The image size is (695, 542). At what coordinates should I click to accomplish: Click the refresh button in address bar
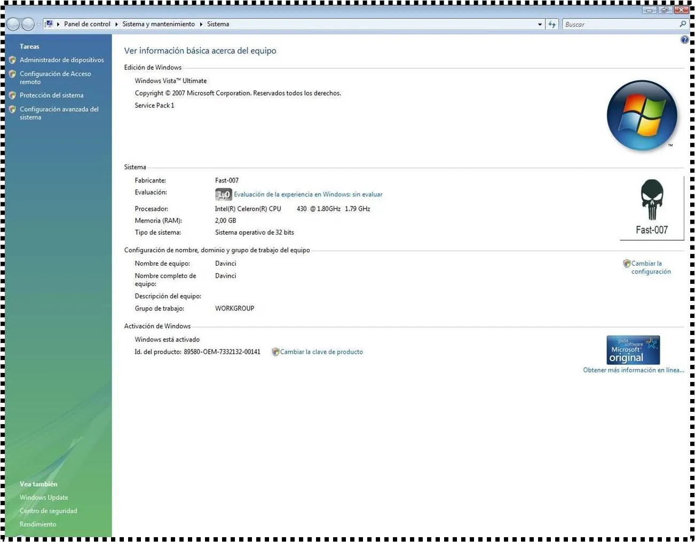552,25
